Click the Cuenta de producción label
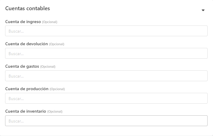The width and height of the screenshot is (213, 136). [x=27, y=89]
